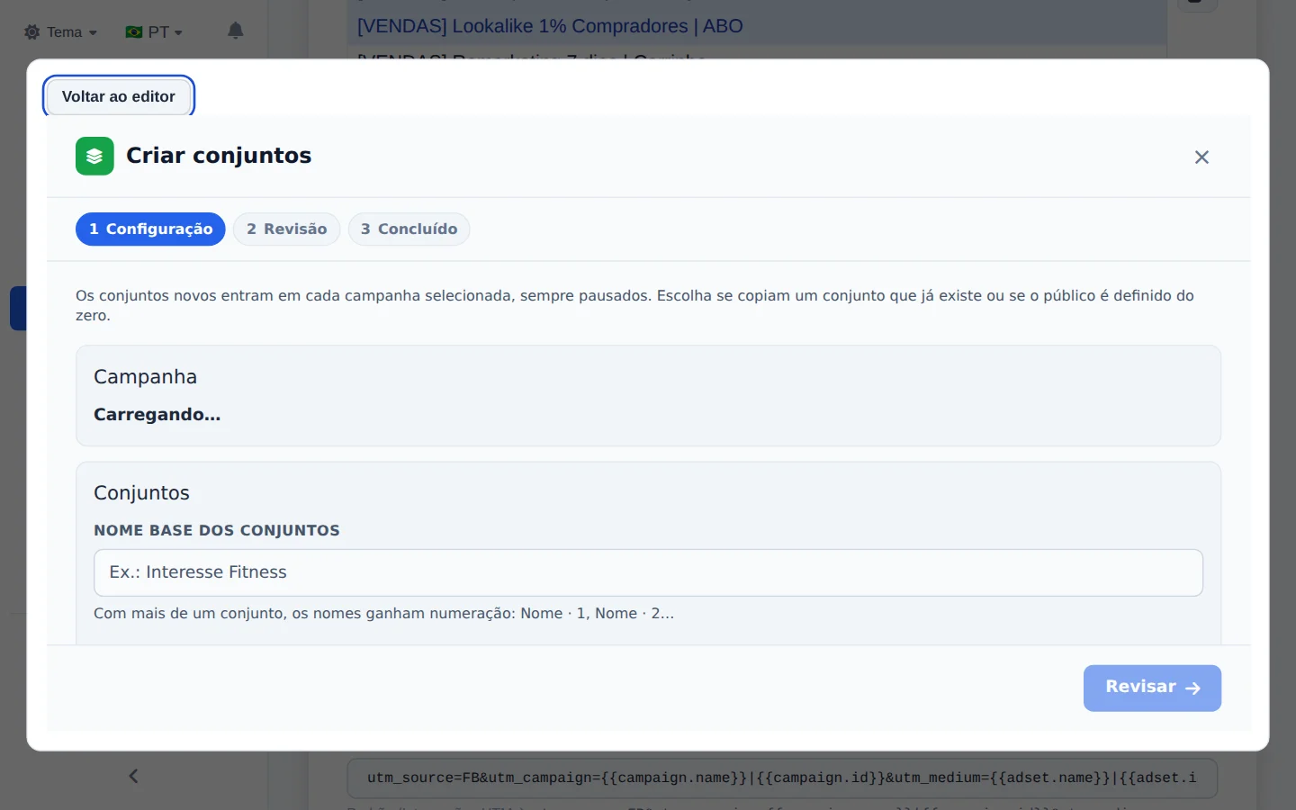Viewport: 1296px width, 810px height.
Task: Select the Lookalike 1% Compradores campaign row behind the dialog
Action: pos(756,26)
